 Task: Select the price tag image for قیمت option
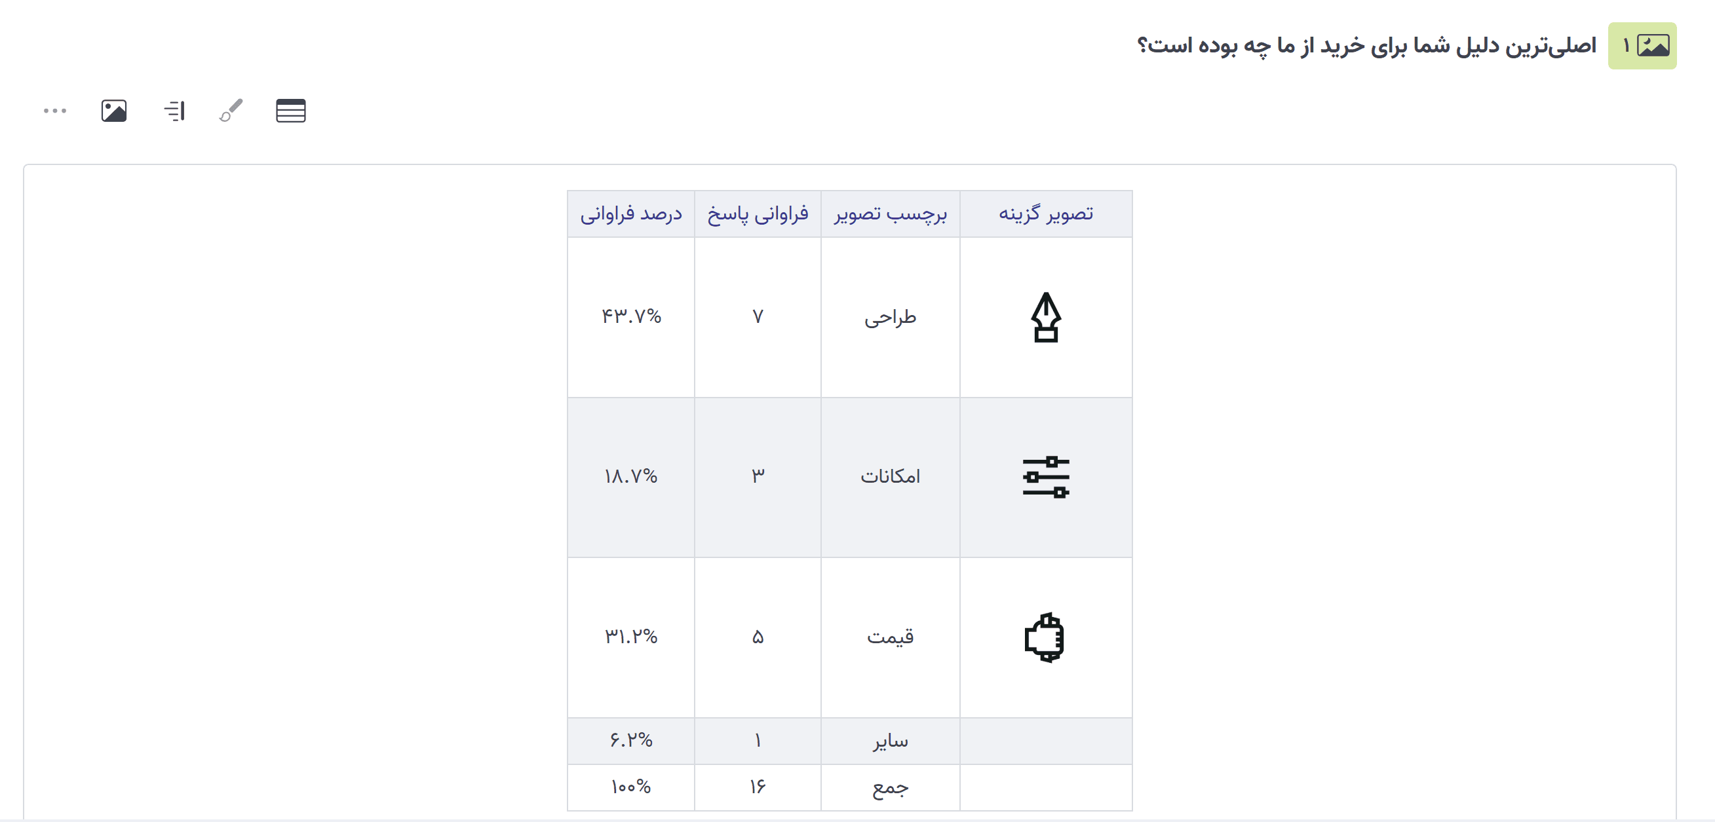point(1045,636)
